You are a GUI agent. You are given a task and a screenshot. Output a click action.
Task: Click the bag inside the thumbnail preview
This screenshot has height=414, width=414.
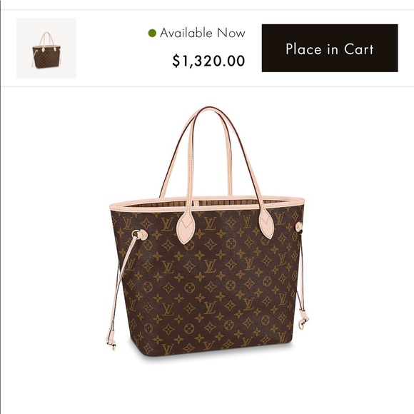click(46, 50)
